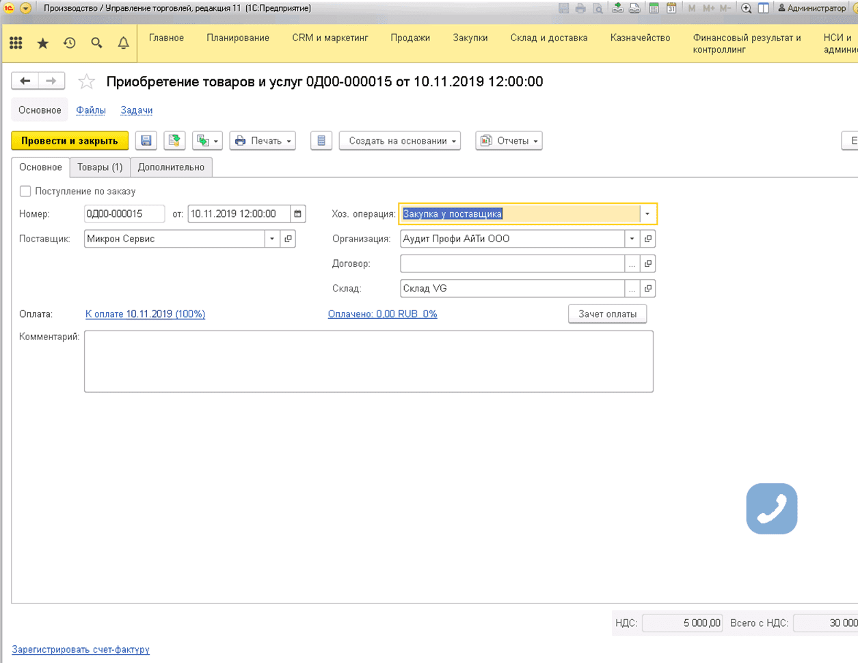Click the Провести и закрыть button
This screenshot has height=663, width=858.
pyautogui.click(x=70, y=141)
